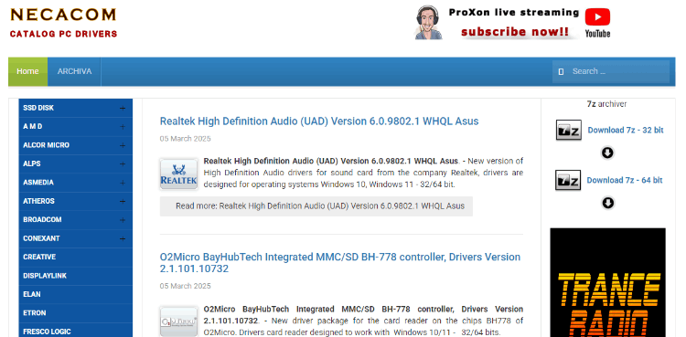The height and width of the screenshot is (337, 686).
Task: Click the ProXon live streaming text
Action: point(514,12)
